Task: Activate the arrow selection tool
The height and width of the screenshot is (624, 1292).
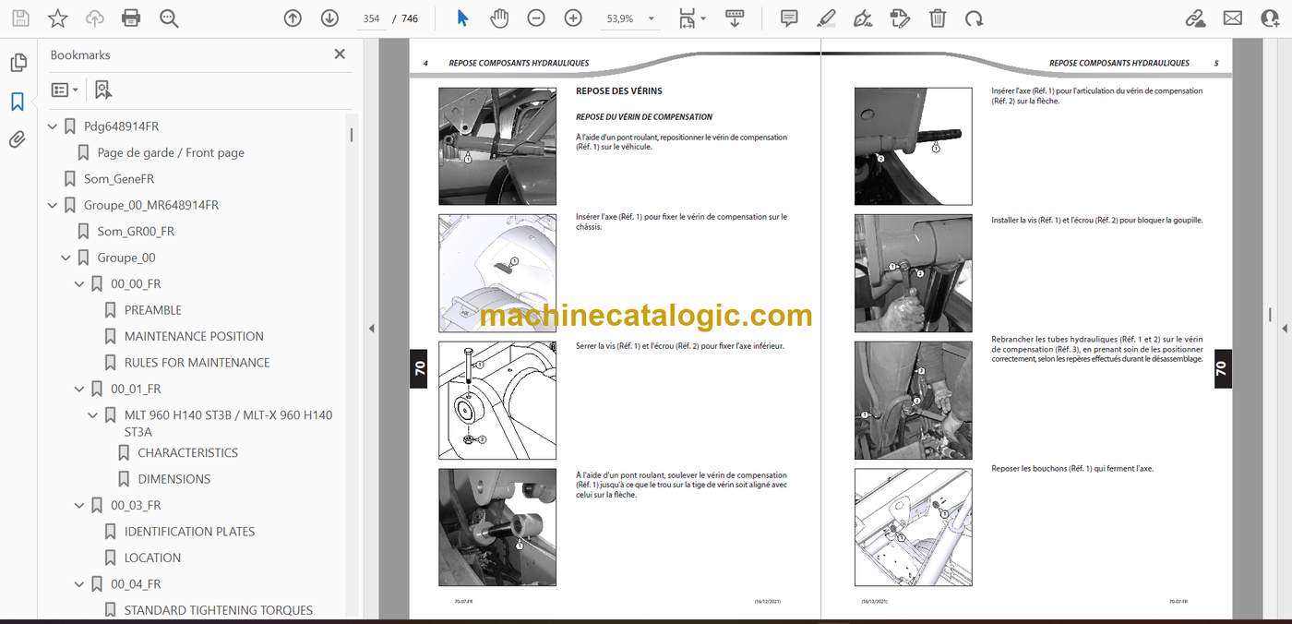Action: [x=462, y=18]
